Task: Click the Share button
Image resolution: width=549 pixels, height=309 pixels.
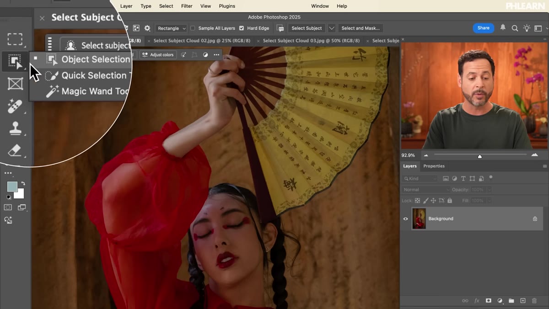Action: click(484, 28)
